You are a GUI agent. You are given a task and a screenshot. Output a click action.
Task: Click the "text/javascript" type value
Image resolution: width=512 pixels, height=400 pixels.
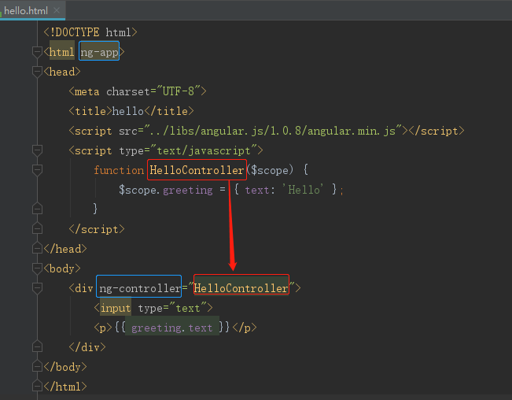point(204,150)
